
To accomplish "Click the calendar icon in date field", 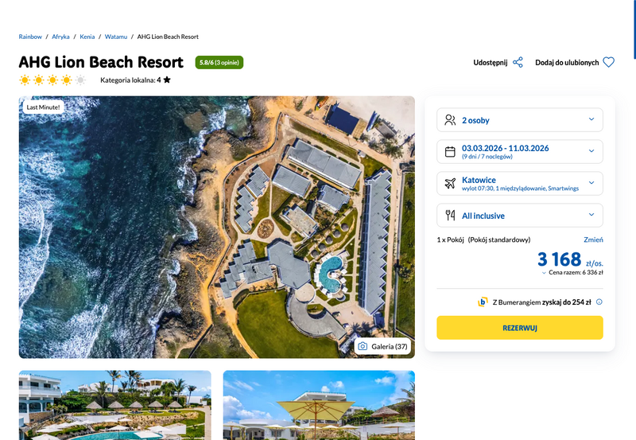I will click(x=450, y=152).
